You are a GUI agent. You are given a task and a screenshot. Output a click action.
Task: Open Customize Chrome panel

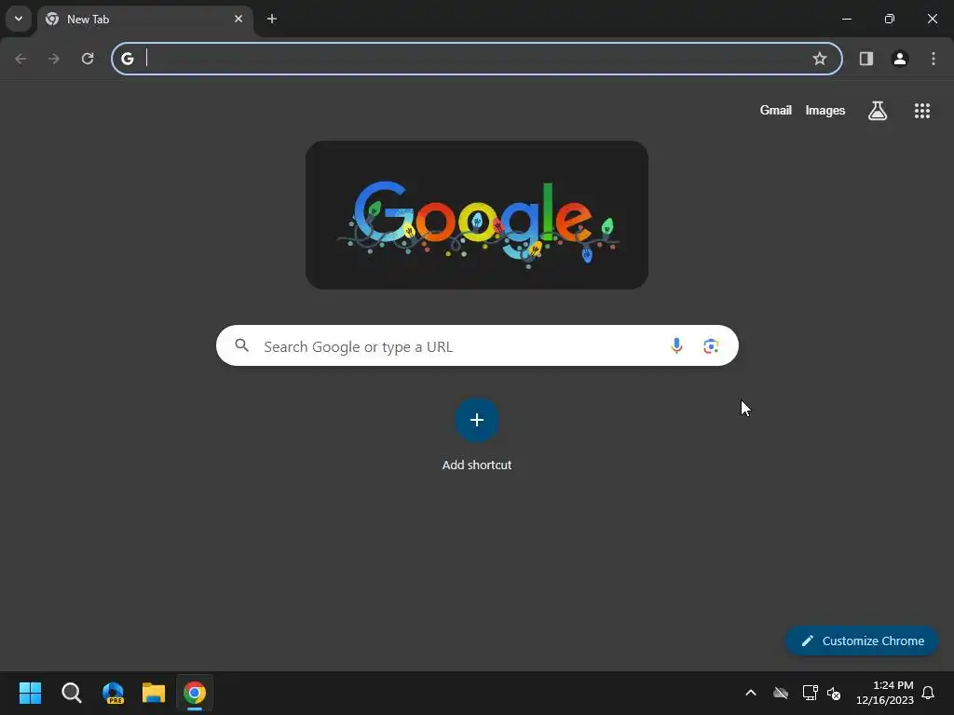click(x=862, y=641)
